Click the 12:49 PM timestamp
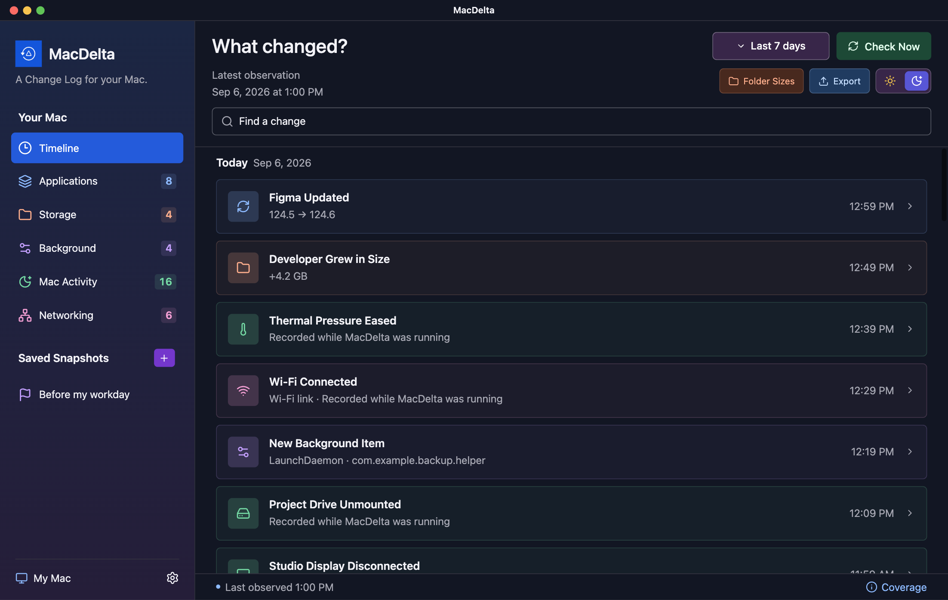Image resolution: width=948 pixels, height=600 pixels. [871, 268]
